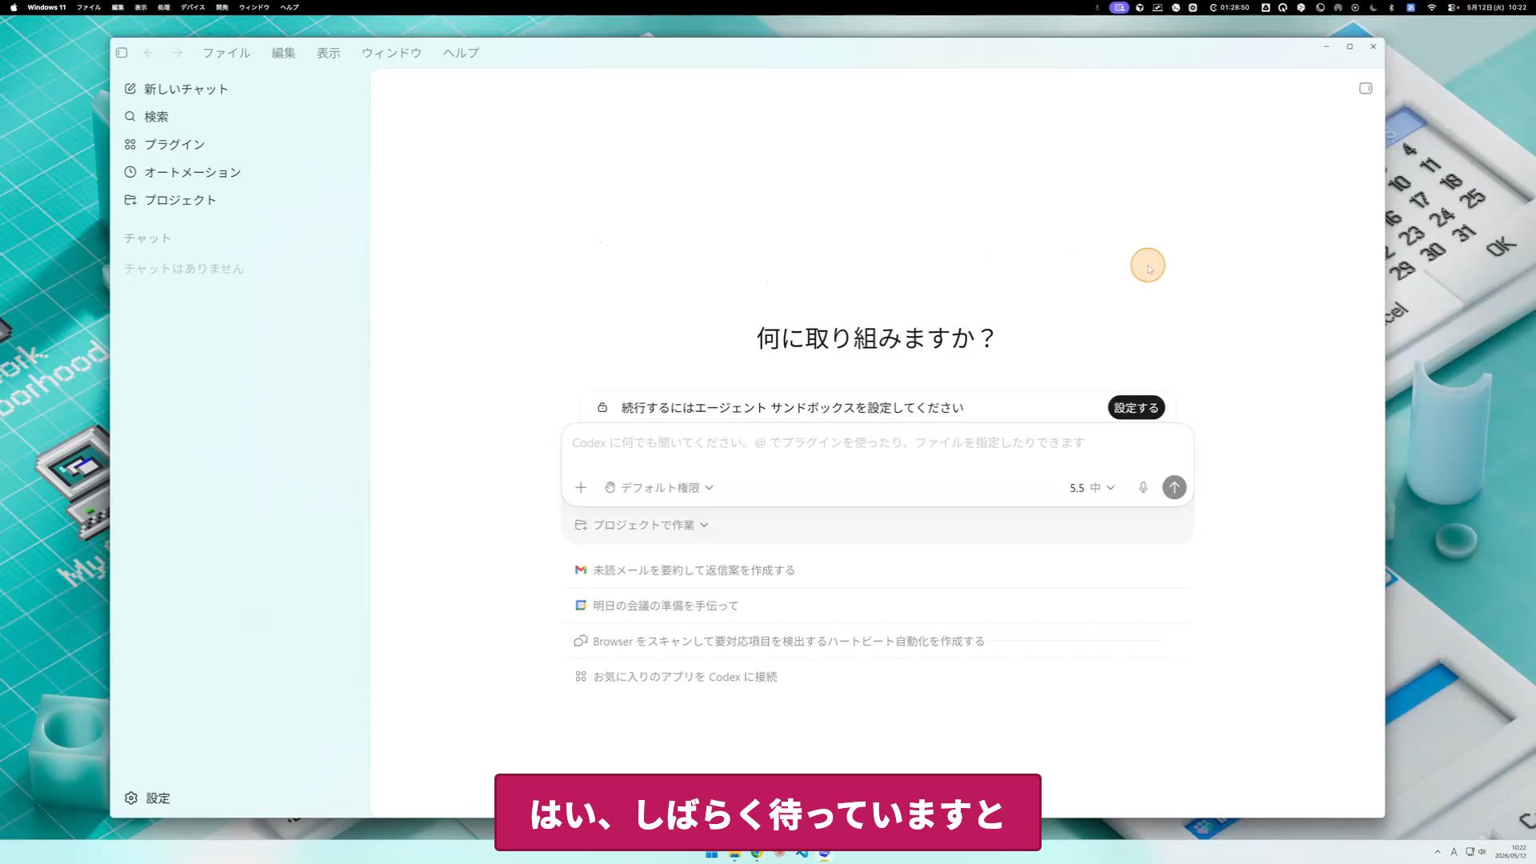
Task: Click the moon focus icon in menu bar
Action: [x=1373, y=7]
